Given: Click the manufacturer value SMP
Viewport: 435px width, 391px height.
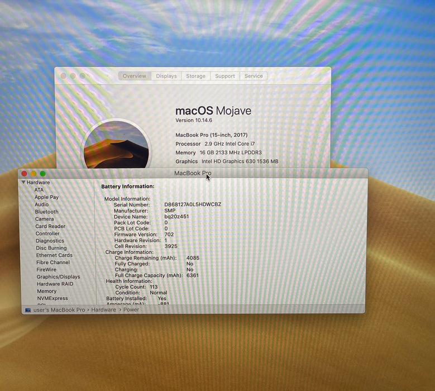Looking at the screenshot, I should click(170, 211).
